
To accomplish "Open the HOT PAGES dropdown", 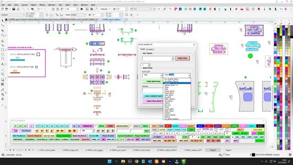I will coord(172,58).
